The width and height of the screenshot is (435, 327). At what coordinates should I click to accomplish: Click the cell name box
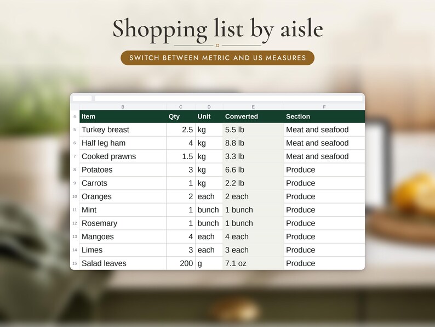[x=82, y=98]
